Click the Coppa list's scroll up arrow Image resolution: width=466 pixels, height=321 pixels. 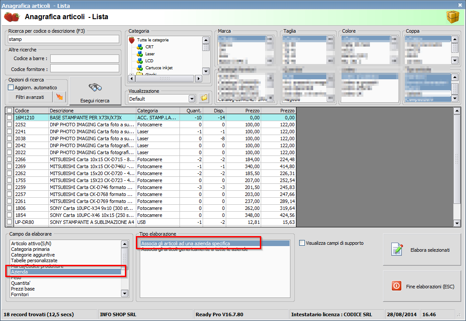455,39
